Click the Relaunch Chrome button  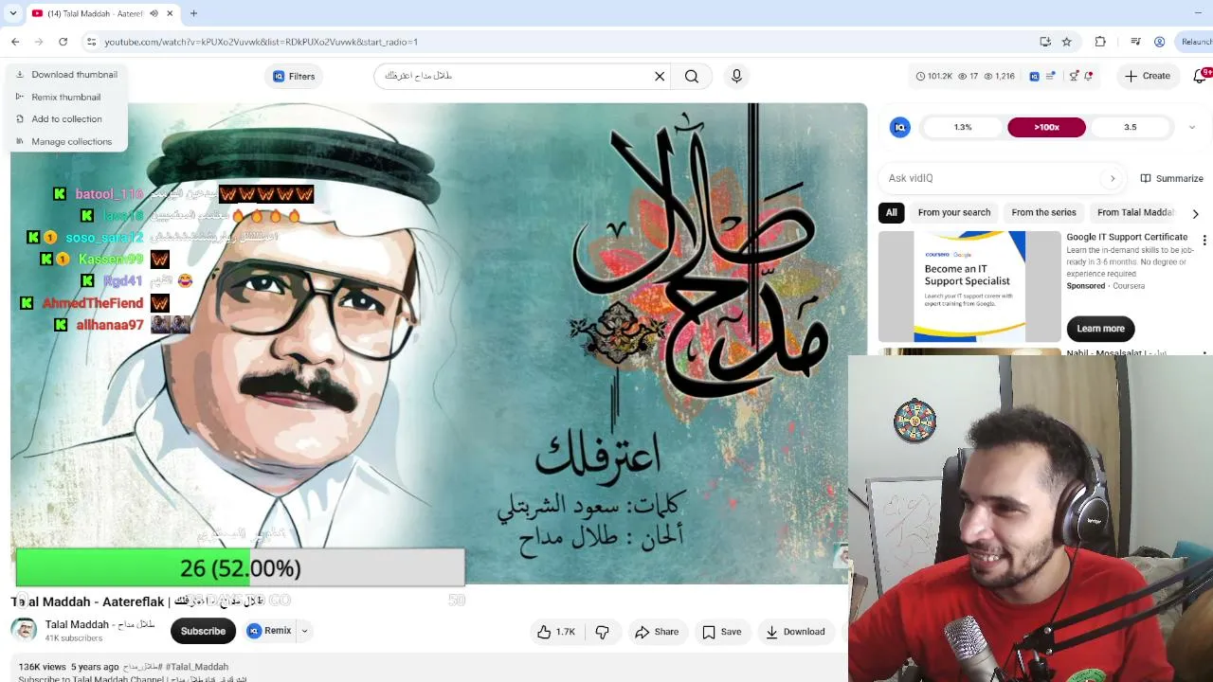point(1195,42)
